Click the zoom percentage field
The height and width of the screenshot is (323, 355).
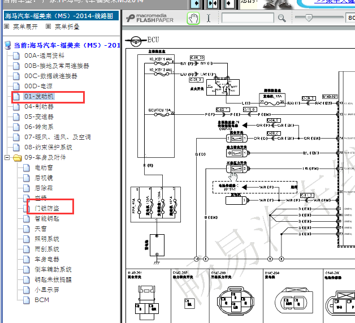[350, 18]
